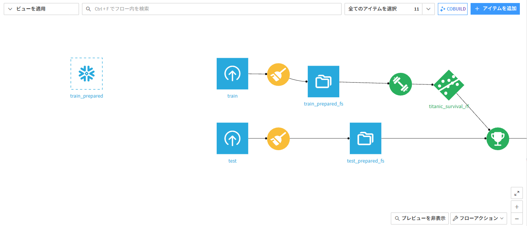Click the COBUILD button
Screen dimensions: 527x226
pos(453,9)
